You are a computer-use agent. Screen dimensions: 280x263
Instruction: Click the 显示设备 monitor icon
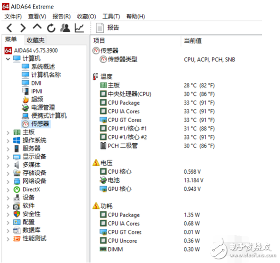click(x=17, y=157)
